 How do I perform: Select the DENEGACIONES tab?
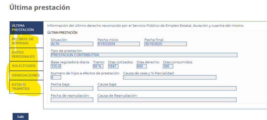pos(26,75)
